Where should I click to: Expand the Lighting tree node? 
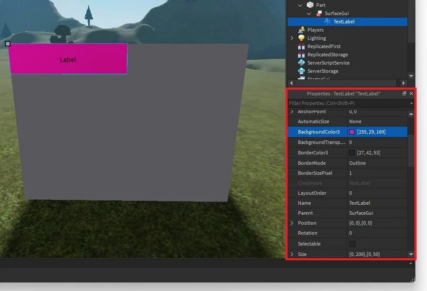pos(292,38)
